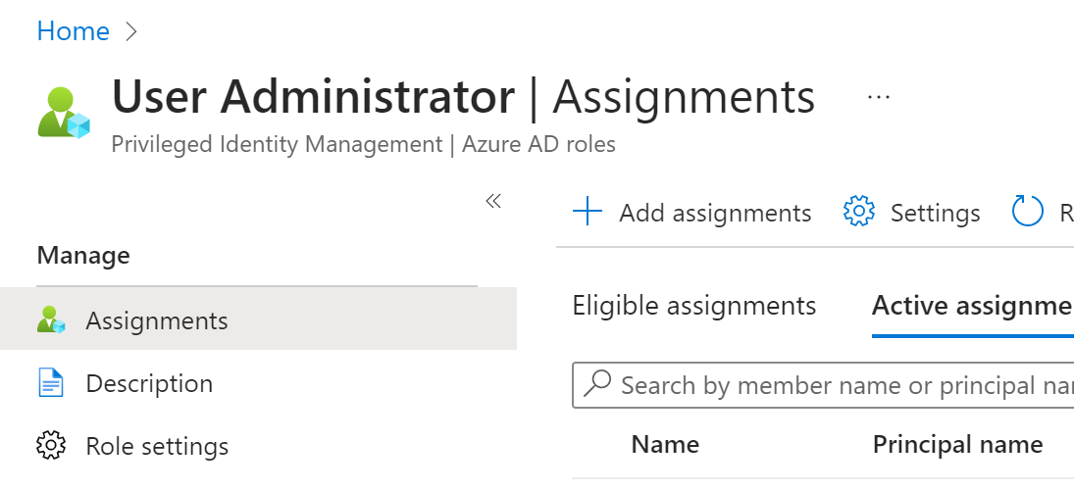Screen dimensions: 1074x491
Task: Click the Settings gear icon in toolbar
Action: [858, 213]
